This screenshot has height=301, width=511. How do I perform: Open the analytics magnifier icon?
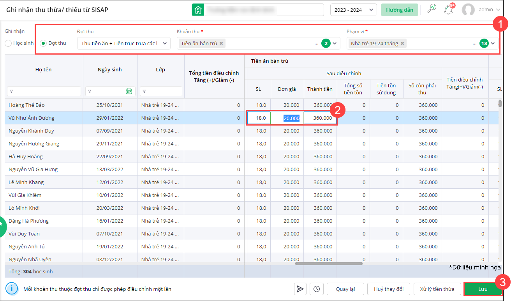[432, 9]
